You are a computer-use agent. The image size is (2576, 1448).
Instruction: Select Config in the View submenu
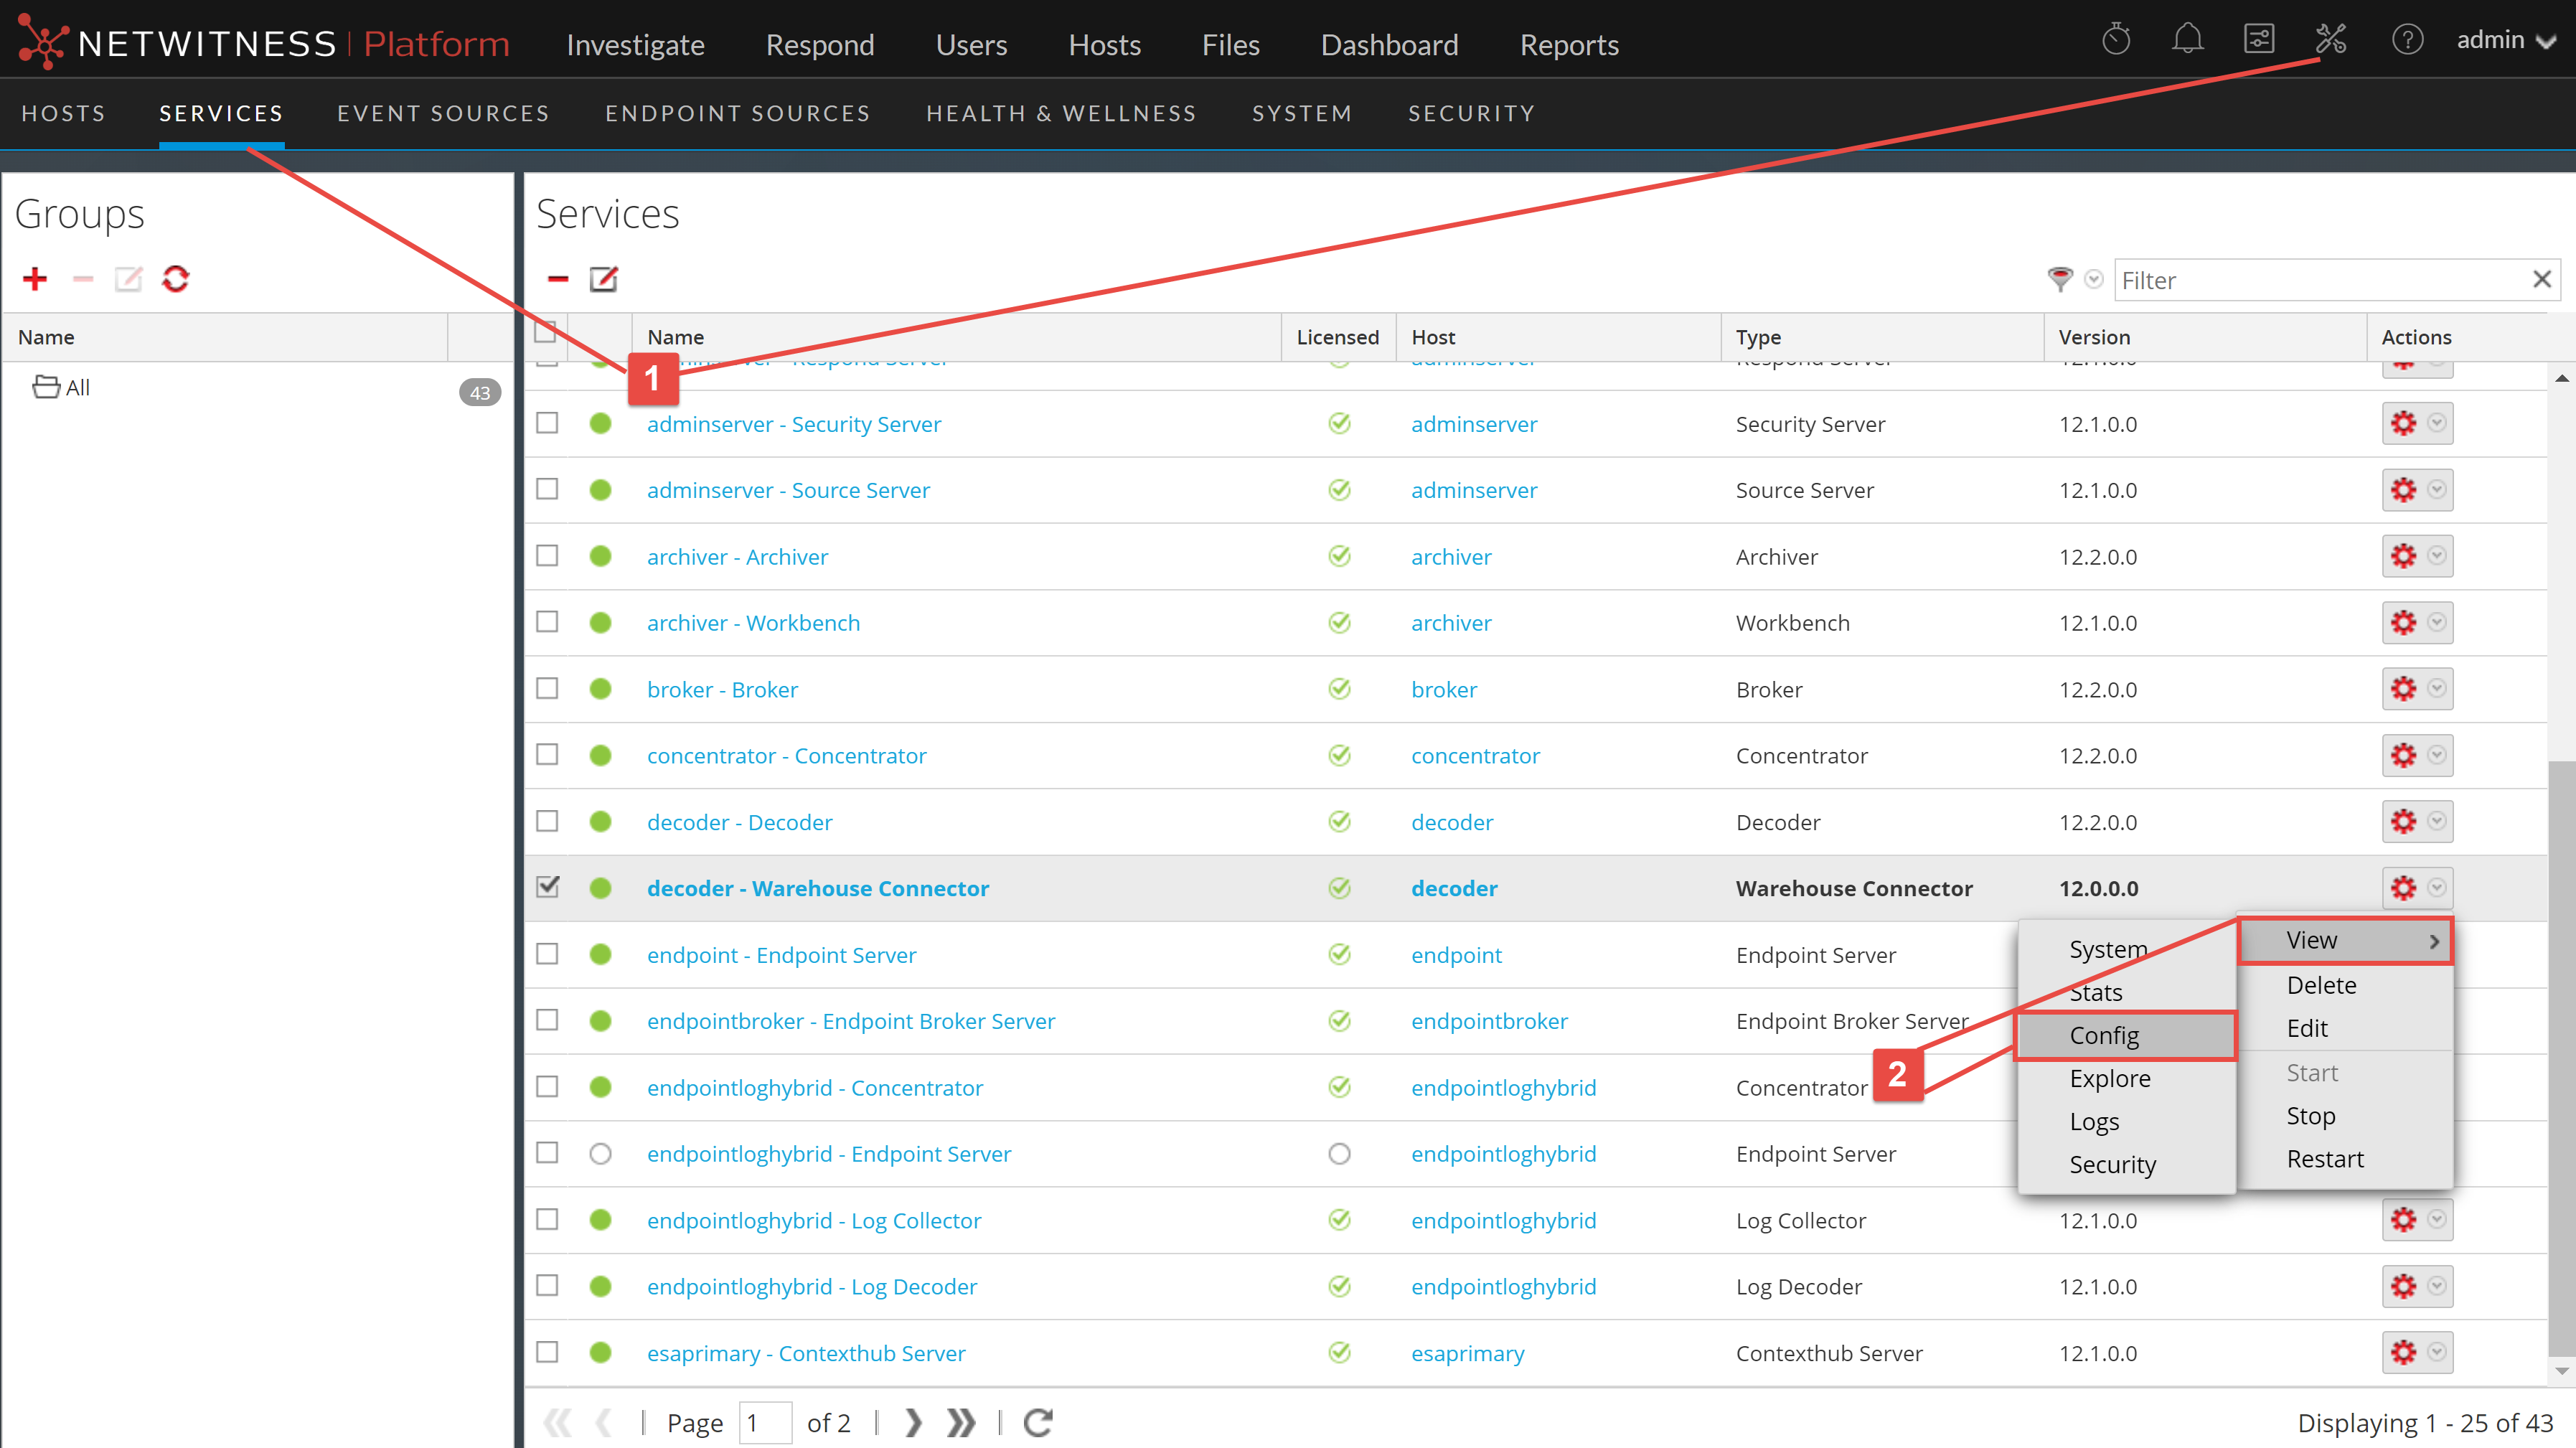[2126, 1035]
